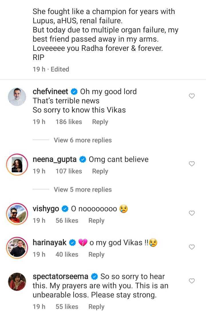Click the verified badge next to vishygo
The height and width of the screenshot is (311, 206).
click(65, 208)
